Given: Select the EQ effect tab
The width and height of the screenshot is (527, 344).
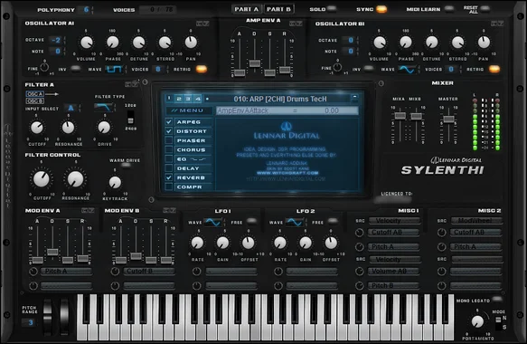Looking at the screenshot, I should click(x=193, y=159).
